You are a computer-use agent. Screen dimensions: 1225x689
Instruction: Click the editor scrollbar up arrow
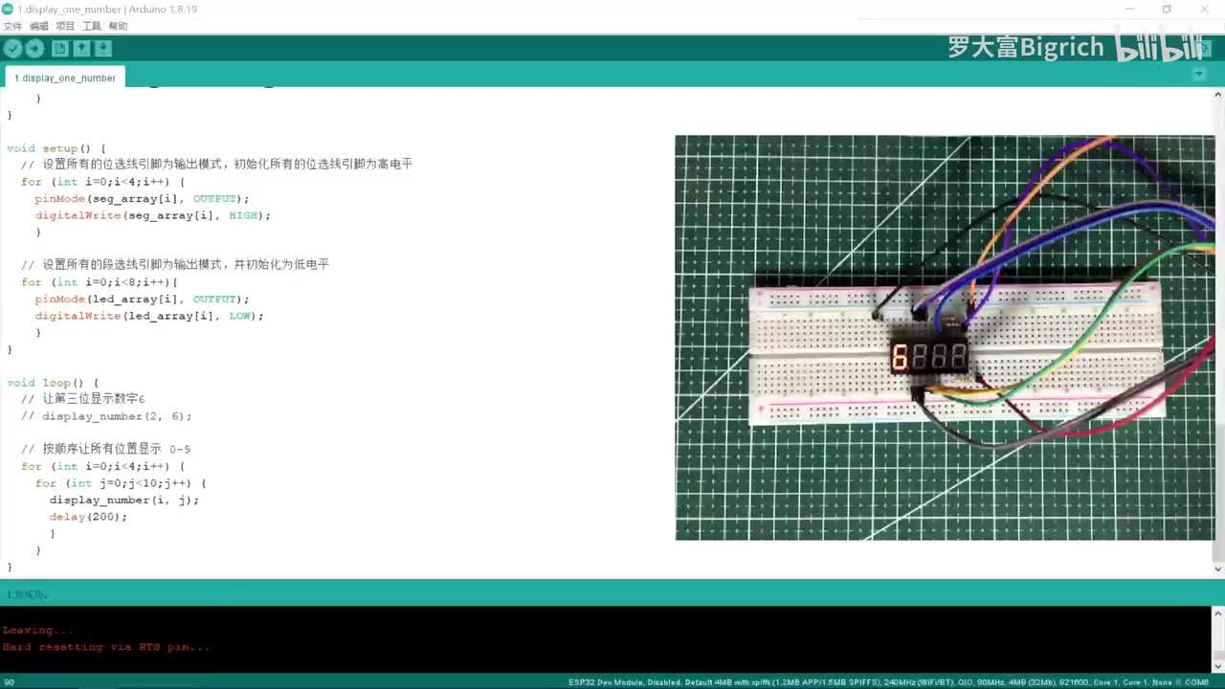(1218, 95)
